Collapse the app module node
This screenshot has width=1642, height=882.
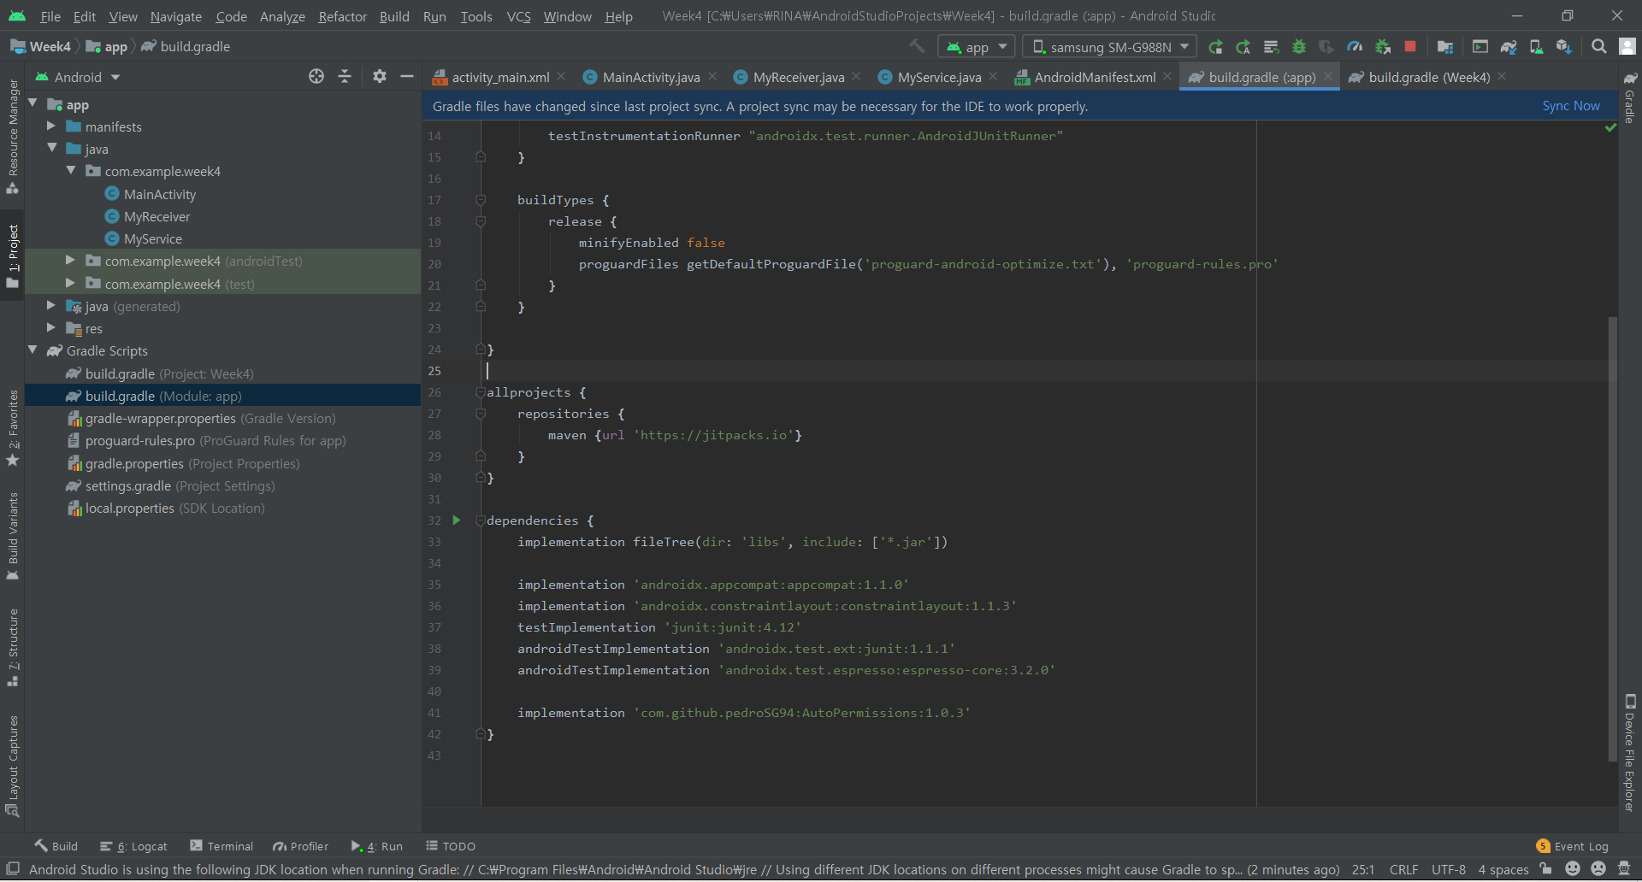(x=32, y=103)
